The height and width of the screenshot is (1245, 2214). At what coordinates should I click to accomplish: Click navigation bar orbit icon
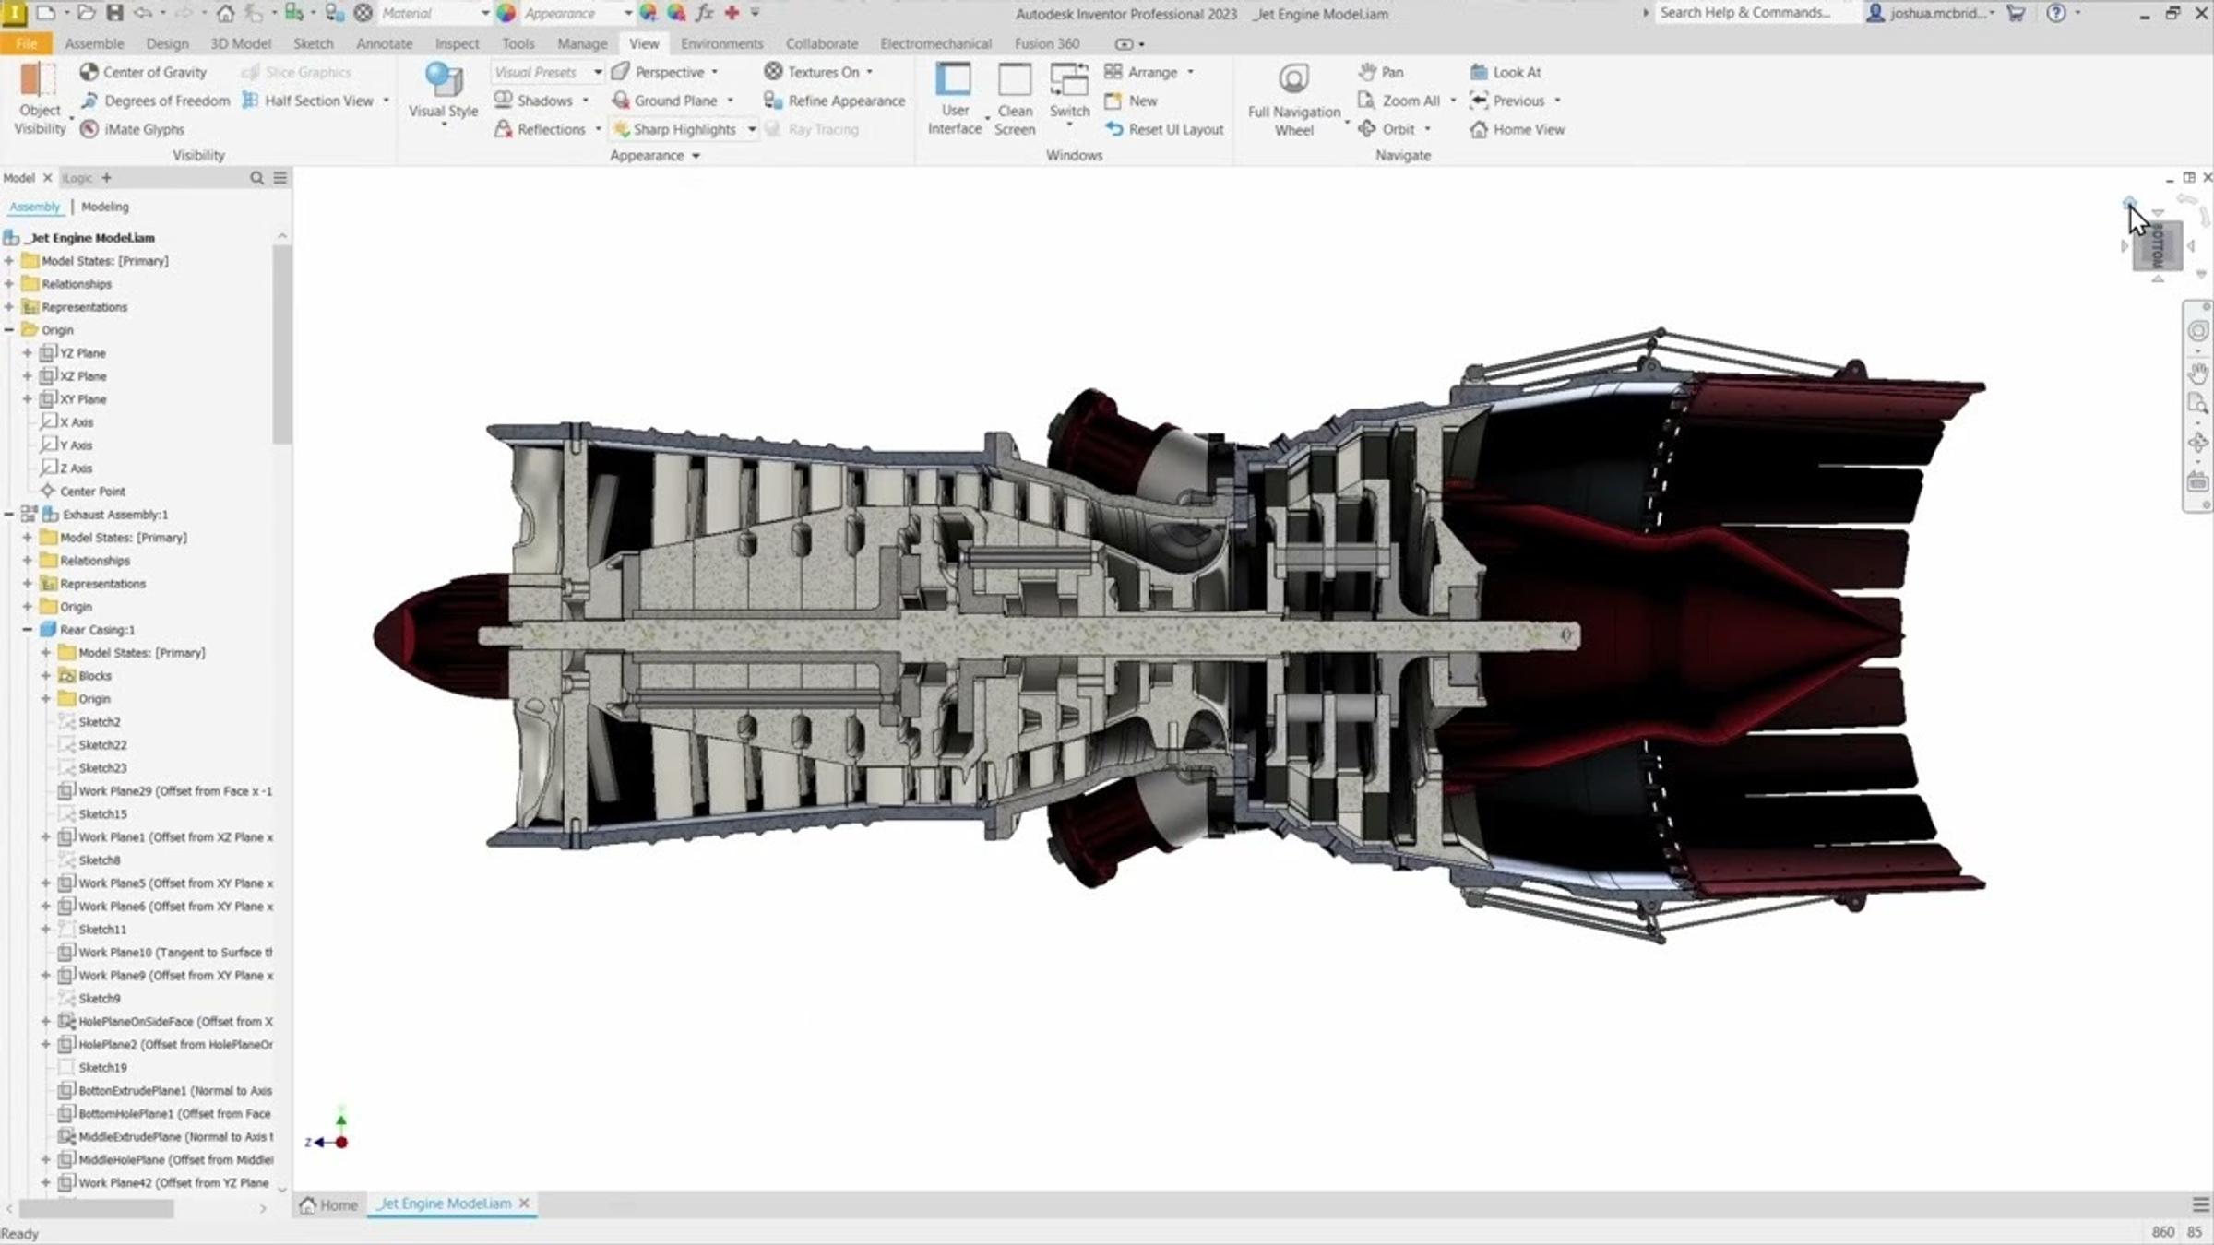2198,443
